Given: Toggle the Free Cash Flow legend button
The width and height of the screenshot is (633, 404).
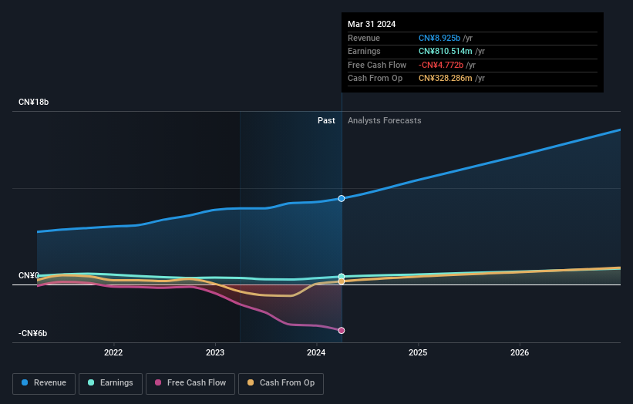Looking at the screenshot, I should click(x=190, y=383).
